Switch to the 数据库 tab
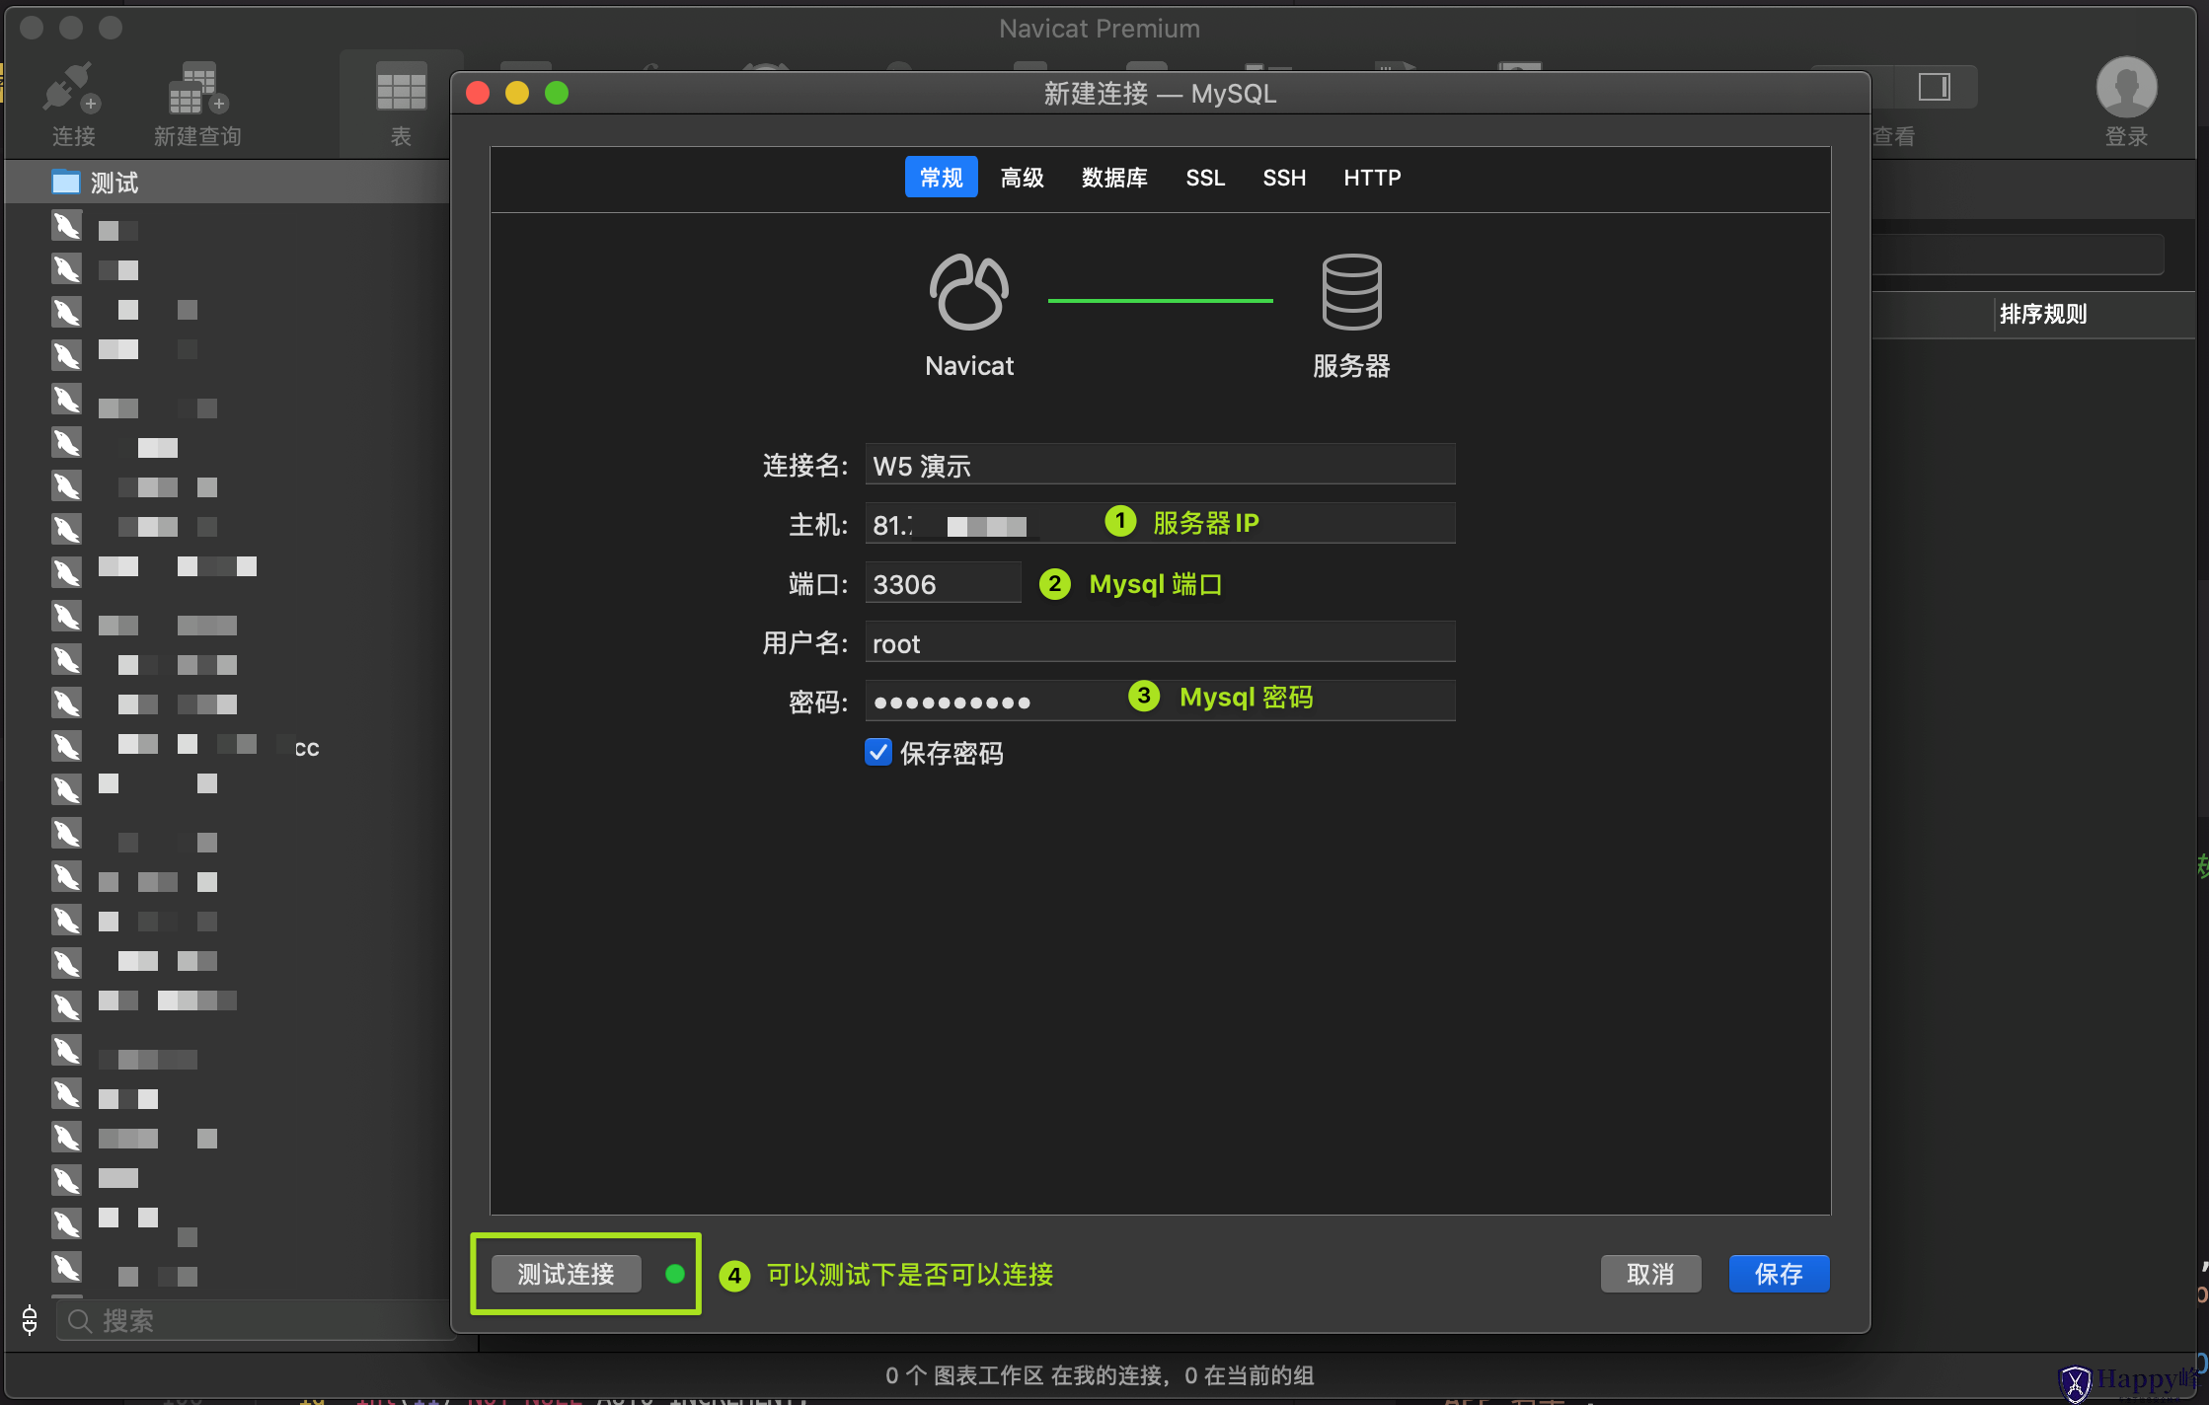The width and height of the screenshot is (2209, 1405). tap(1114, 178)
